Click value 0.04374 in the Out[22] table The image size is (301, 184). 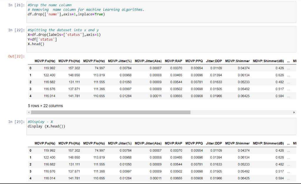[x=244, y=68]
